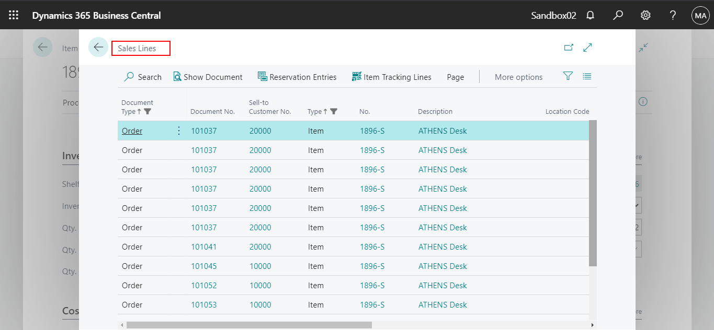Open the Dynamics 365 settings gear
Screen dimensions: 714x330
pyautogui.click(x=645, y=15)
